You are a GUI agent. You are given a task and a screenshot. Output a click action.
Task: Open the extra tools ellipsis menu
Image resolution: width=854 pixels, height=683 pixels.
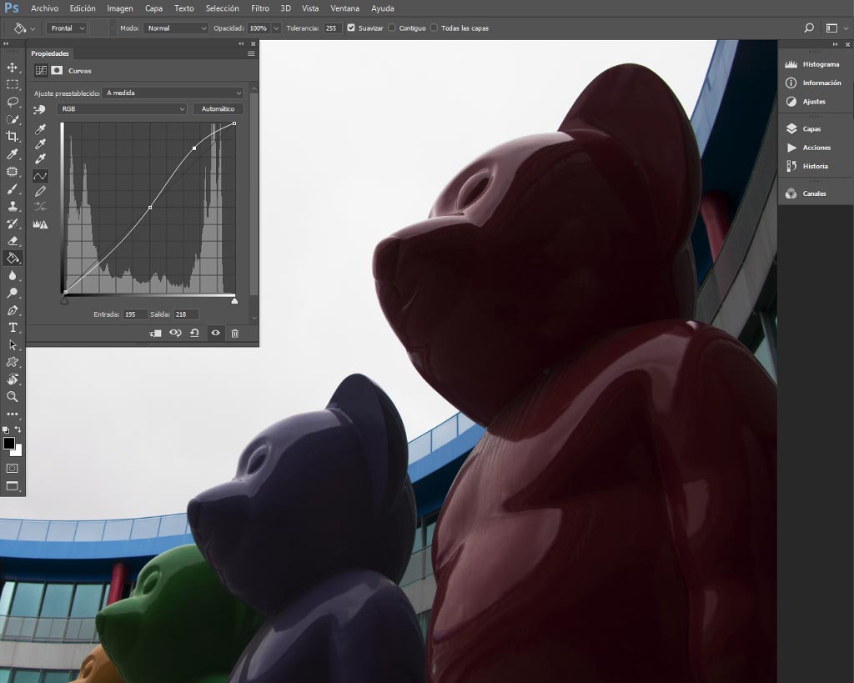(x=12, y=414)
